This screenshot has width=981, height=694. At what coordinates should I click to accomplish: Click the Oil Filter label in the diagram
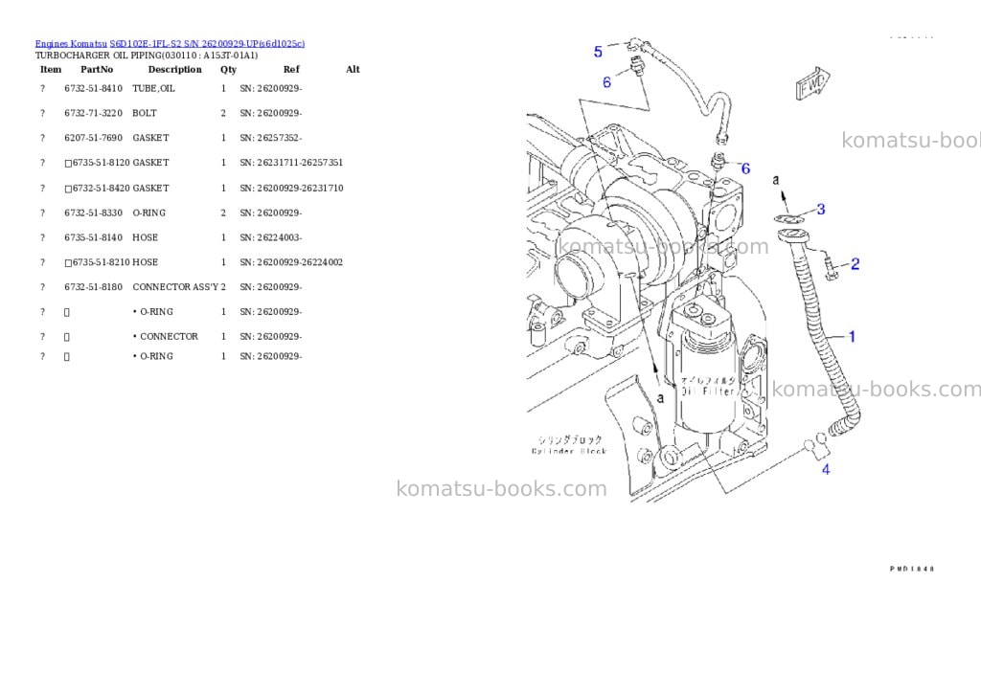pyautogui.click(x=708, y=392)
